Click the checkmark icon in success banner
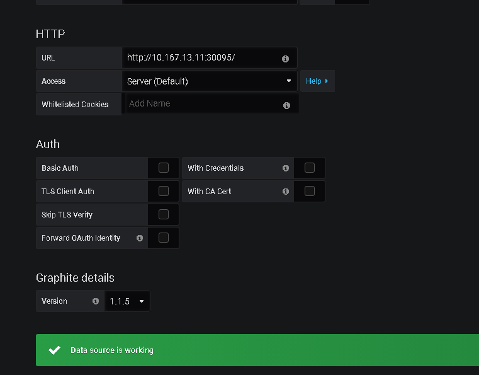The width and height of the screenshot is (479, 375). [55, 350]
